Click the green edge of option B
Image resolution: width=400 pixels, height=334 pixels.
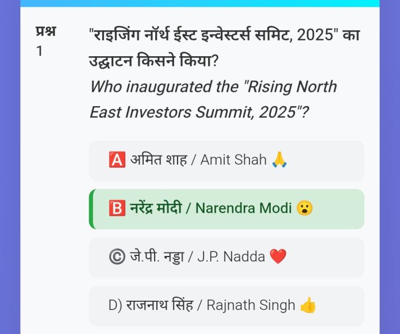(x=91, y=209)
